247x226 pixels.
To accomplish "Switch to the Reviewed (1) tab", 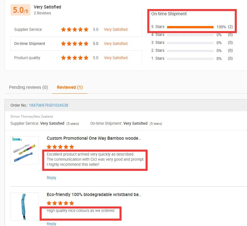I will click(x=70, y=87).
